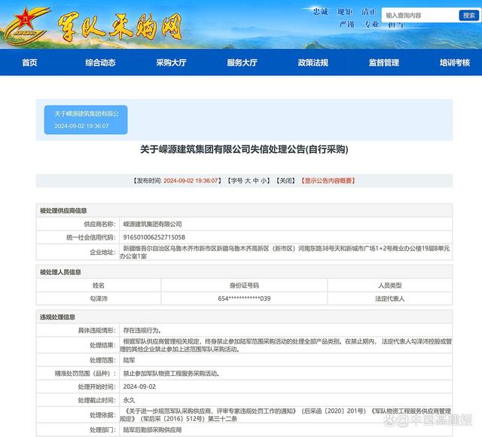Screen dimensions: 482x437
Task: Go to 采购大厅 procurement hall
Action: point(171,63)
